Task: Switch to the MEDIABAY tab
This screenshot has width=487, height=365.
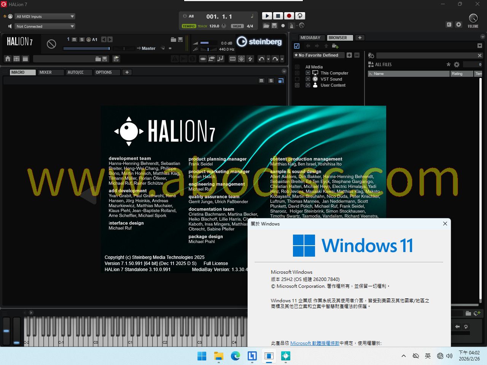Action: point(310,38)
